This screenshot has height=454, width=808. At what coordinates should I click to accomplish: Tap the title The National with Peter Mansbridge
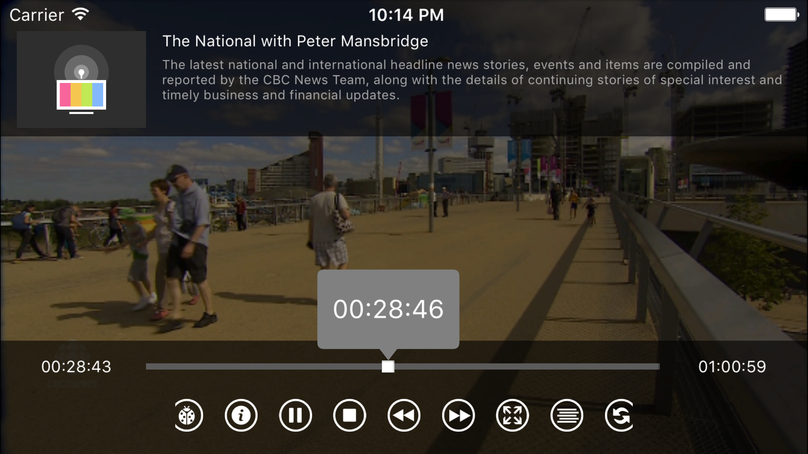click(295, 41)
